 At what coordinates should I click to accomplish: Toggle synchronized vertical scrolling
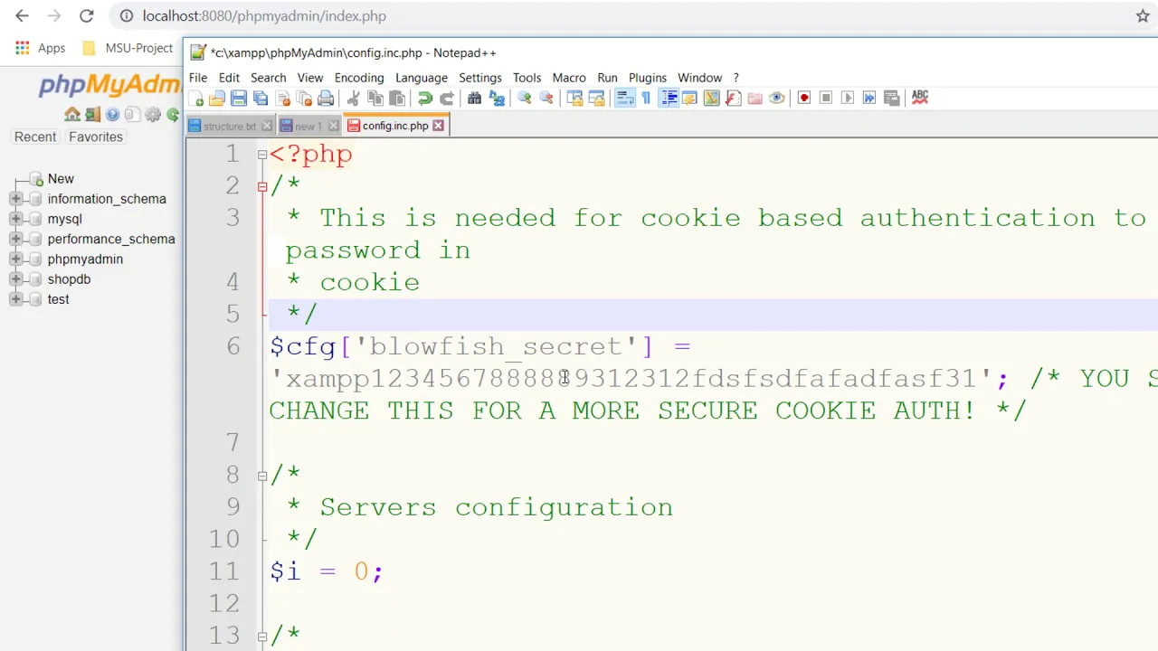(574, 98)
